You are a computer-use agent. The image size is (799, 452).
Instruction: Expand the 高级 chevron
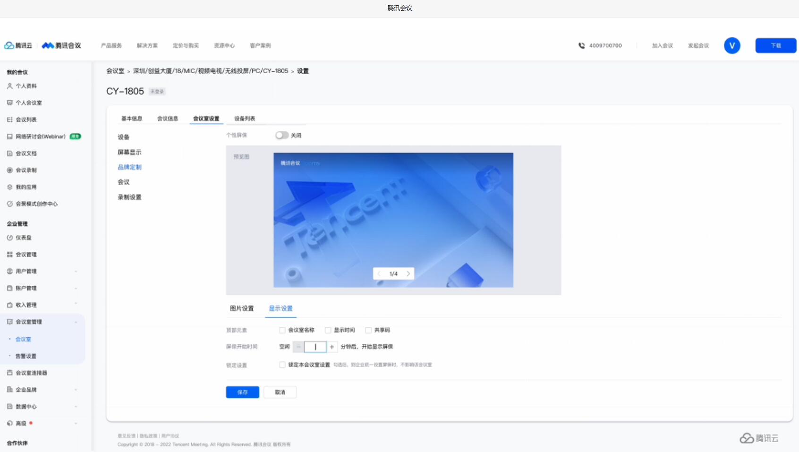click(x=76, y=424)
